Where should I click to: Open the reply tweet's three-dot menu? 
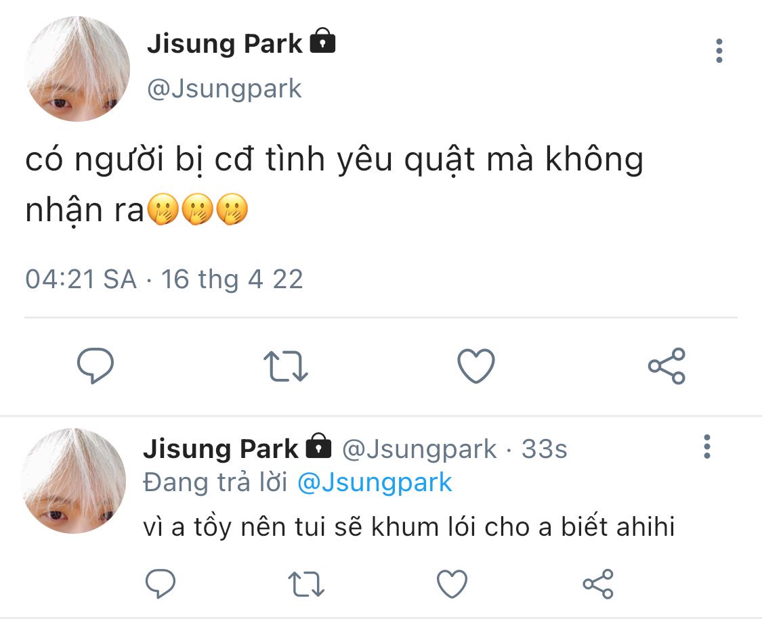click(x=707, y=447)
